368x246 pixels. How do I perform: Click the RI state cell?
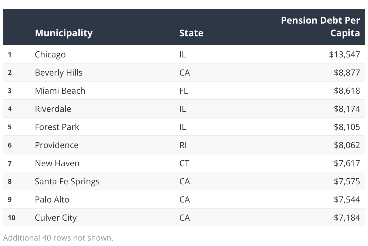(183, 145)
